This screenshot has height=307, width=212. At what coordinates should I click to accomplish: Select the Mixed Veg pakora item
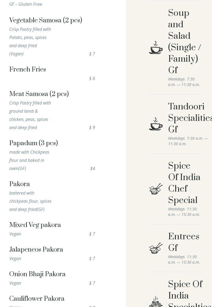click(x=35, y=225)
